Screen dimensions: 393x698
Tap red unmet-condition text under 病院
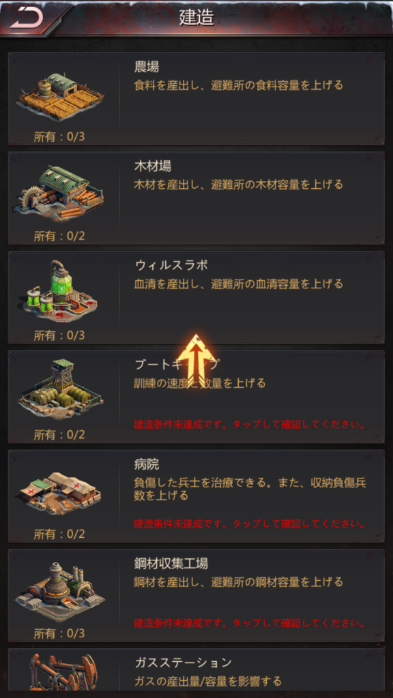[250, 523]
